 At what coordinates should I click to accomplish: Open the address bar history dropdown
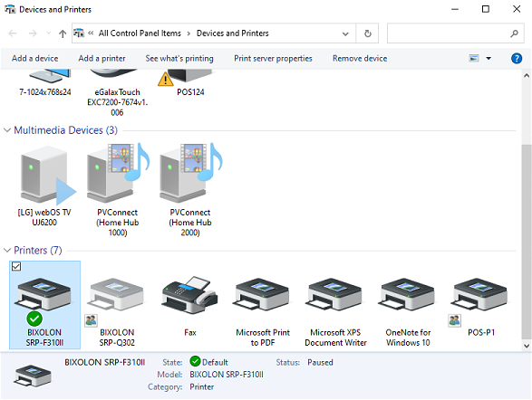click(x=345, y=33)
